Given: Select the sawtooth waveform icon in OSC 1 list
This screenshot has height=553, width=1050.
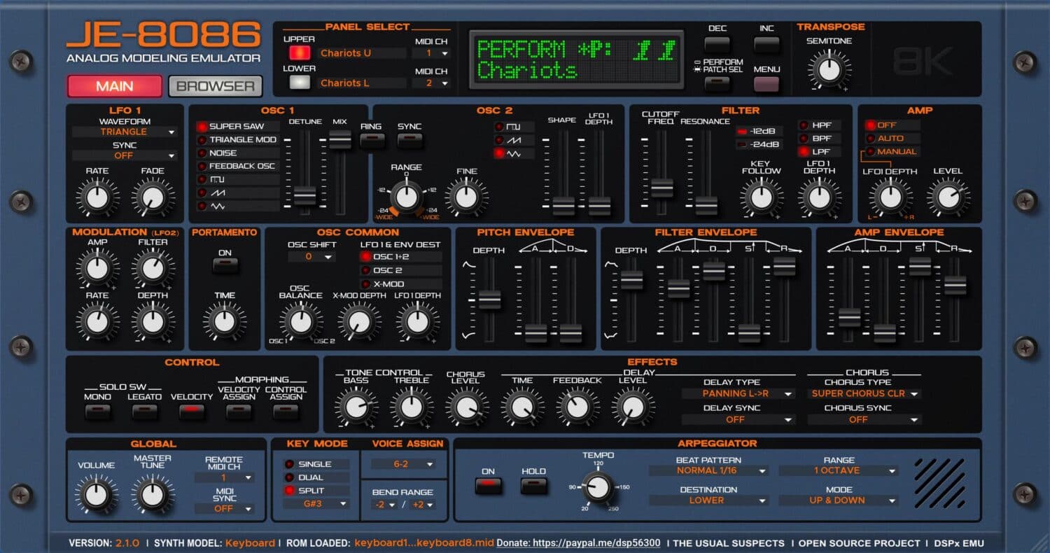Looking at the screenshot, I should click(218, 194).
